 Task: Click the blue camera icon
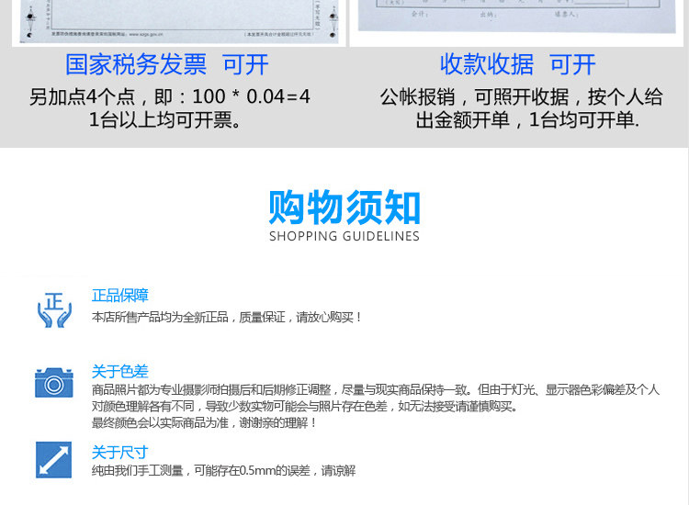coord(54,383)
